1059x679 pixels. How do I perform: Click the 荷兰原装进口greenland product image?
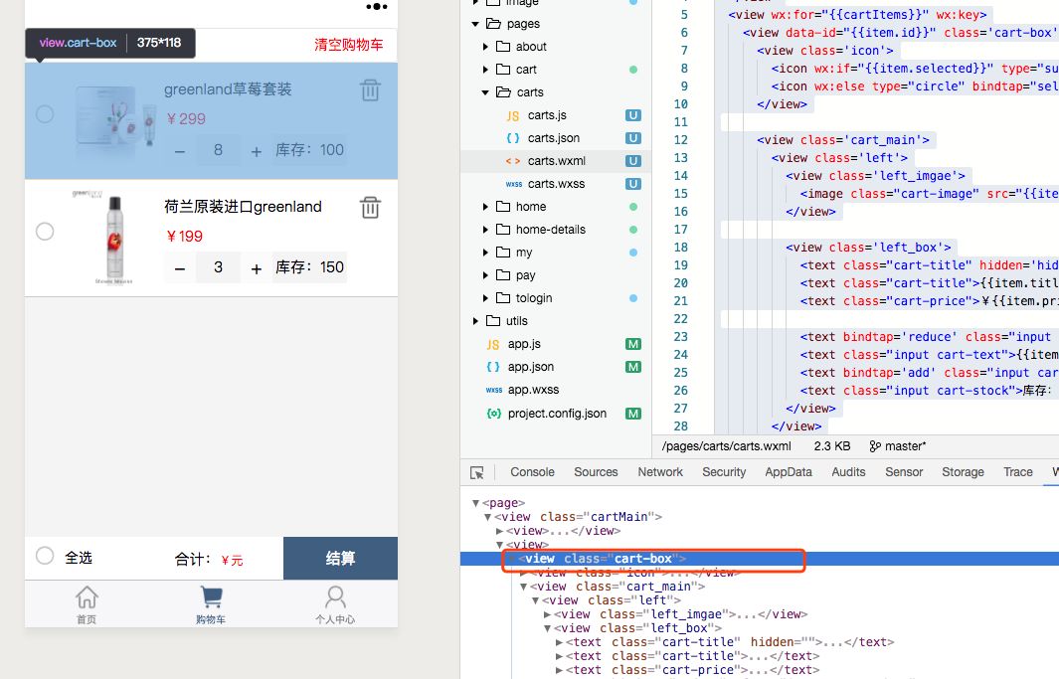coord(114,238)
